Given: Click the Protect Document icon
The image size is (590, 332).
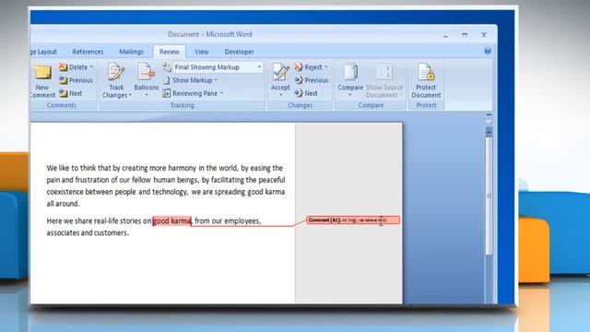Looking at the screenshot, I should (426, 72).
